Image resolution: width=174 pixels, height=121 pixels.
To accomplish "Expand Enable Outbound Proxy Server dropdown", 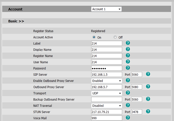I will point(106,81).
